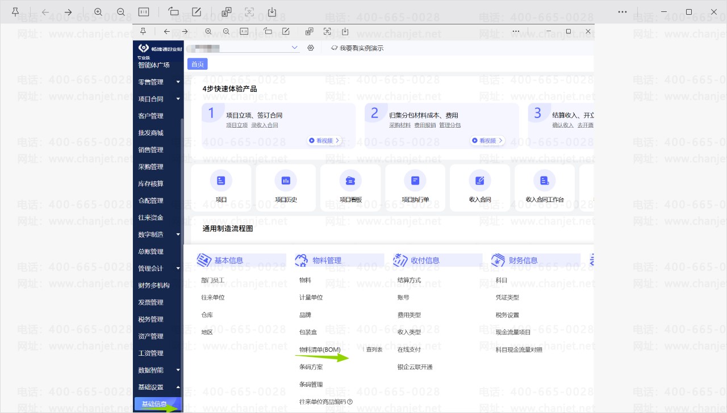Open 结算方式 under 收付信息
727x413 pixels.
pos(410,280)
